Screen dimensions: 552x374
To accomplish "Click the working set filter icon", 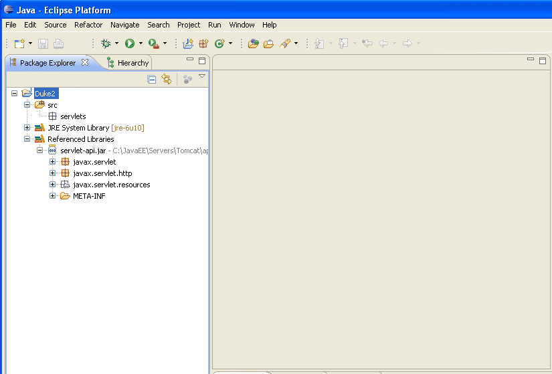I will pos(187,79).
